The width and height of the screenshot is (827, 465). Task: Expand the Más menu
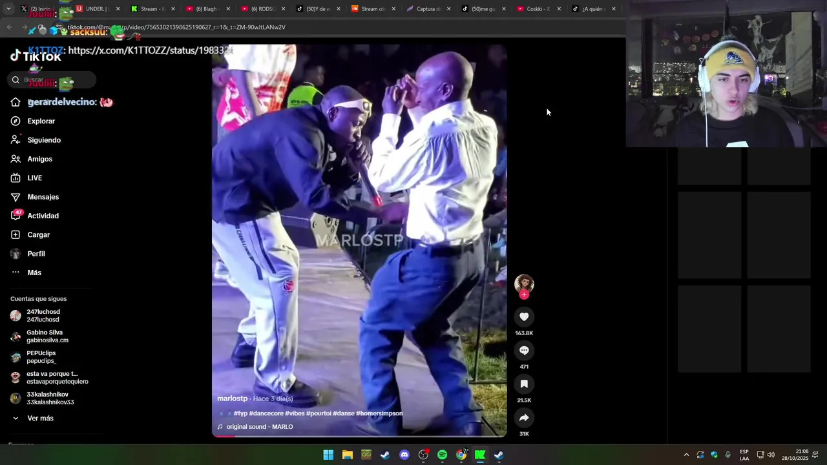(x=34, y=273)
